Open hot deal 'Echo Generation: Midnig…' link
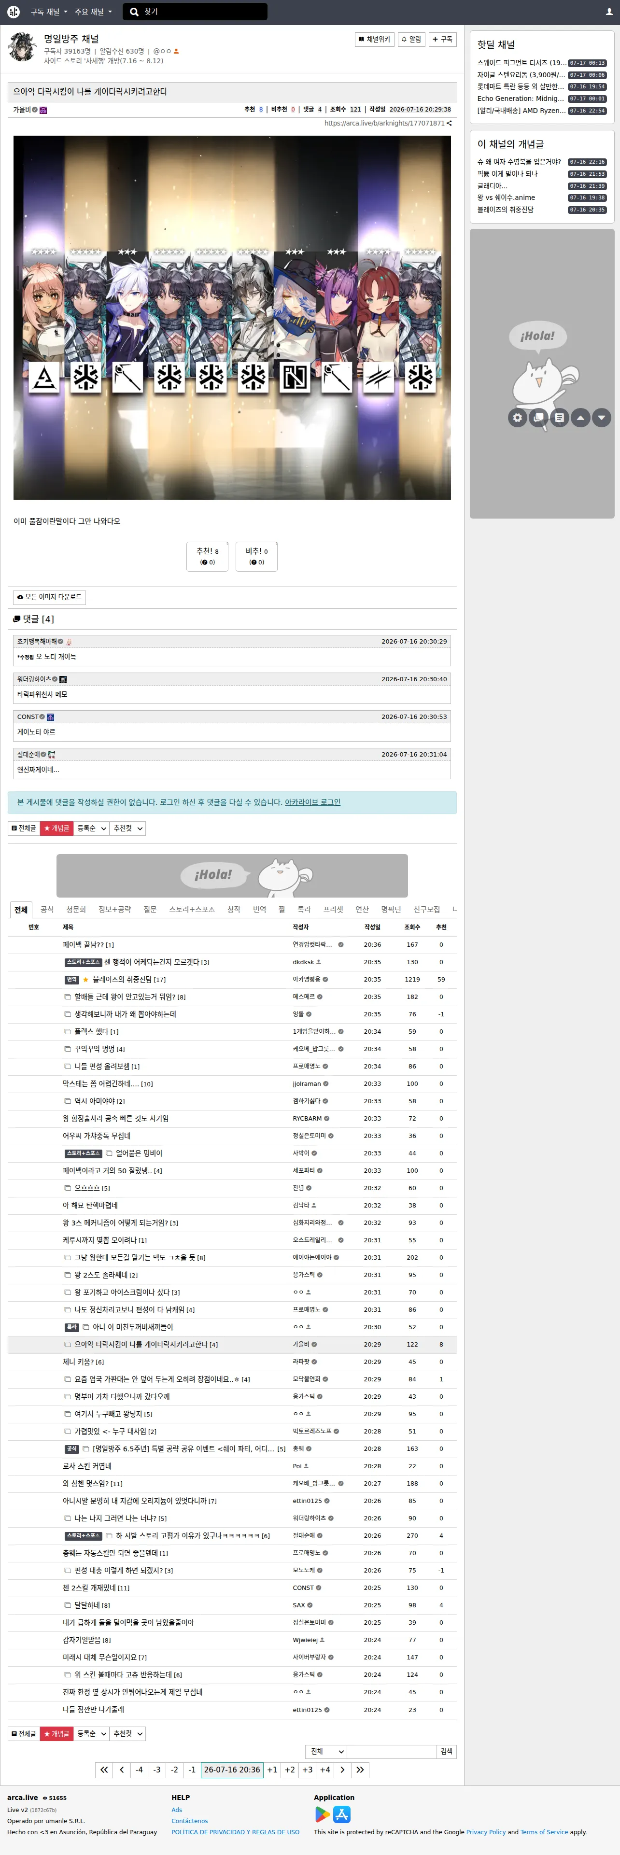 521,98
